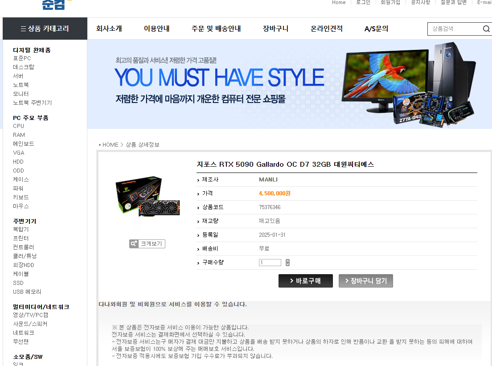The width and height of the screenshot is (492, 366).
Task: Click the E-mail link at the top
Action: pos(484,2)
